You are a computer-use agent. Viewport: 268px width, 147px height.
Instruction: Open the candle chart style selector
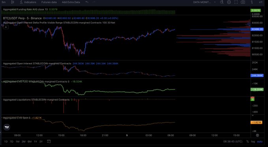point(13,2)
